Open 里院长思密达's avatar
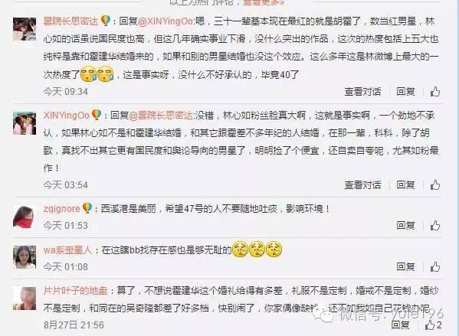 pos(25,29)
